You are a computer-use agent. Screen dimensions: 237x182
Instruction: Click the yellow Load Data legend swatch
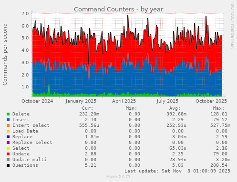(8, 131)
